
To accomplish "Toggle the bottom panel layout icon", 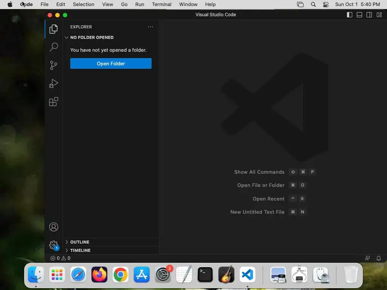I will (x=359, y=15).
